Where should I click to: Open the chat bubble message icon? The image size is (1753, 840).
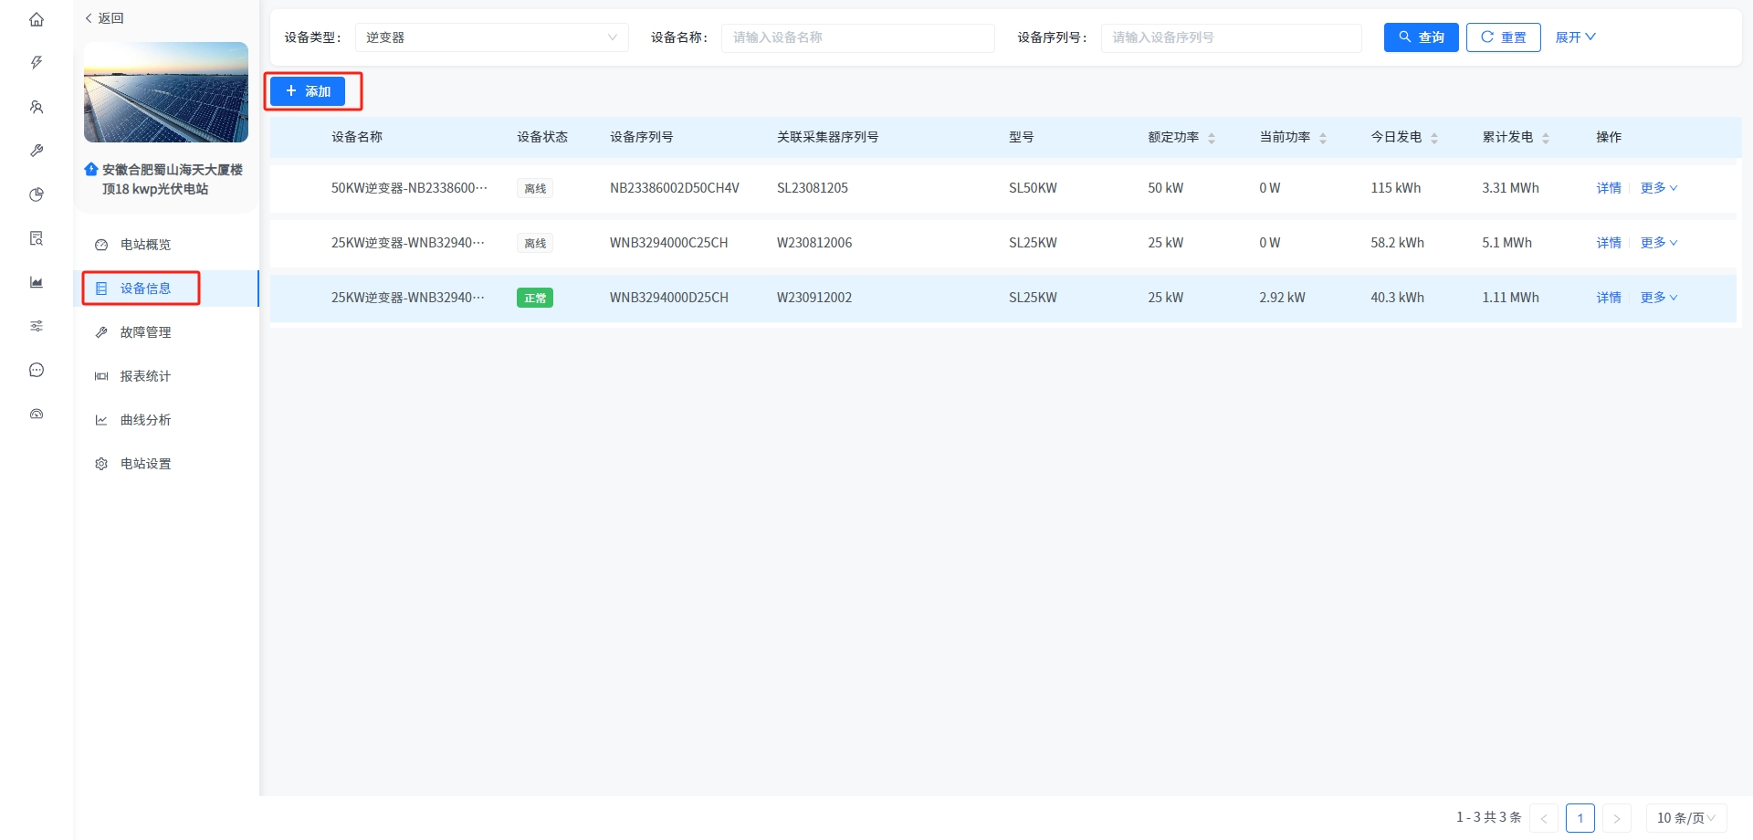(x=37, y=370)
